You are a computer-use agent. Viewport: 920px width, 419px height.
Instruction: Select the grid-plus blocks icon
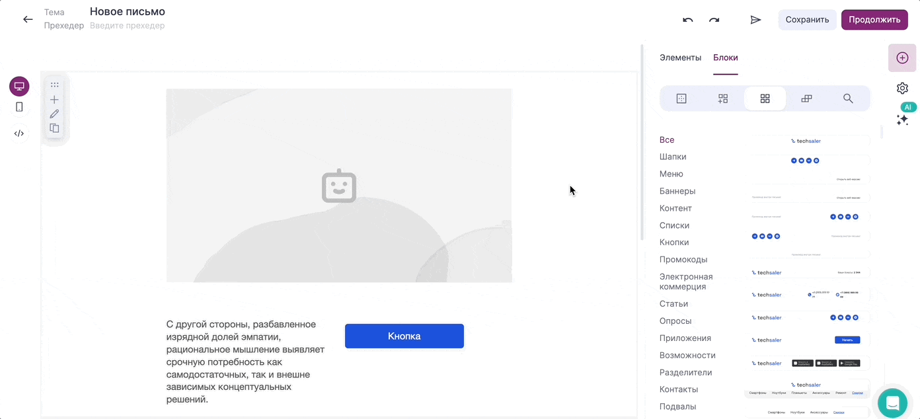pos(723,98)
